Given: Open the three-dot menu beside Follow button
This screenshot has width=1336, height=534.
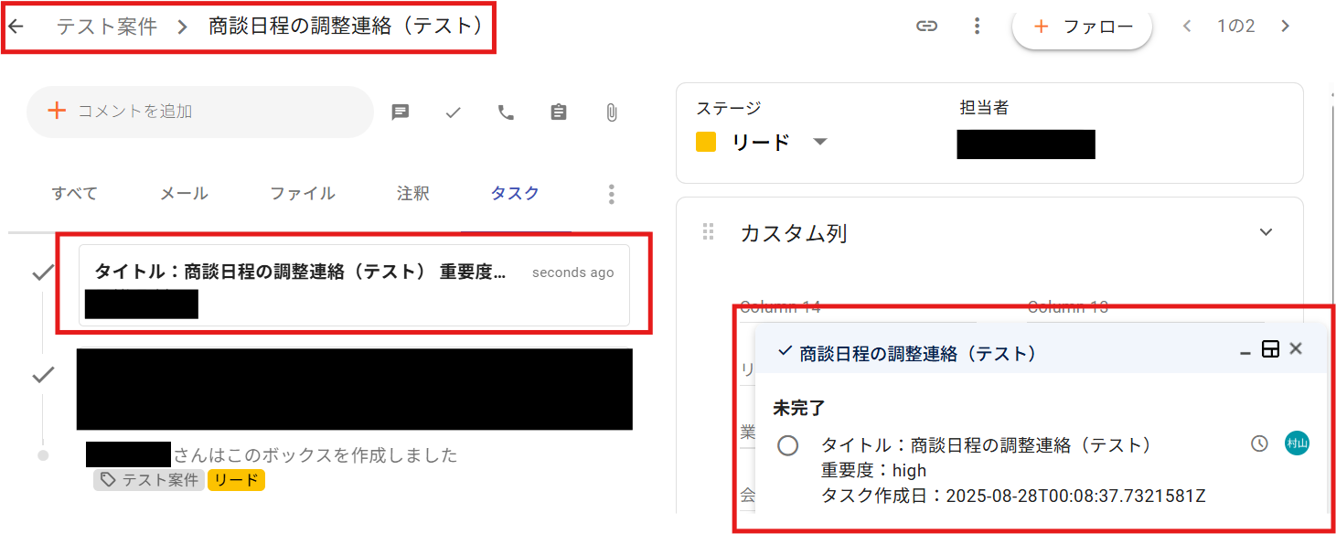Looking at the screenshot, I should 978,27.
